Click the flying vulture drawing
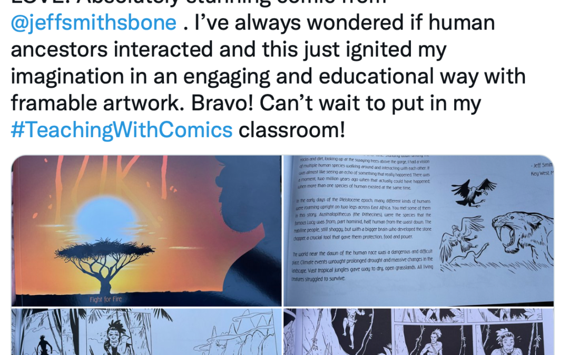The width and height of the screenshot is (569, 355). click(x=473, y=192)
